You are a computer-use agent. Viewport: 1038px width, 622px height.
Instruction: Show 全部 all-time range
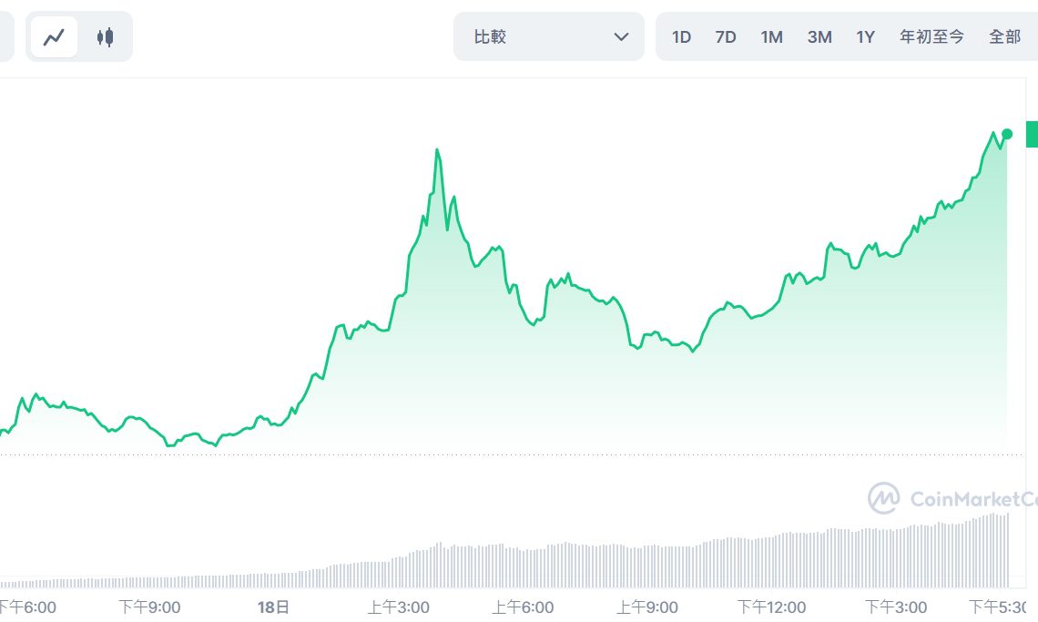tap(1005, 37)
